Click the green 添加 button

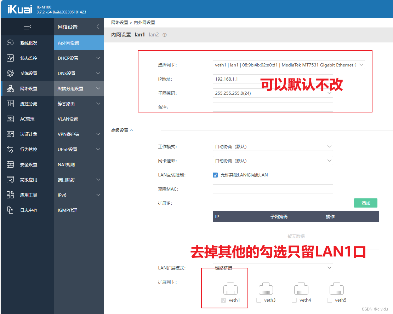(366, 203)
